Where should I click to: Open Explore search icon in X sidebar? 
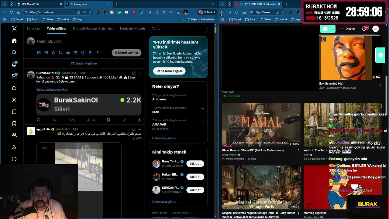(14, 53)
